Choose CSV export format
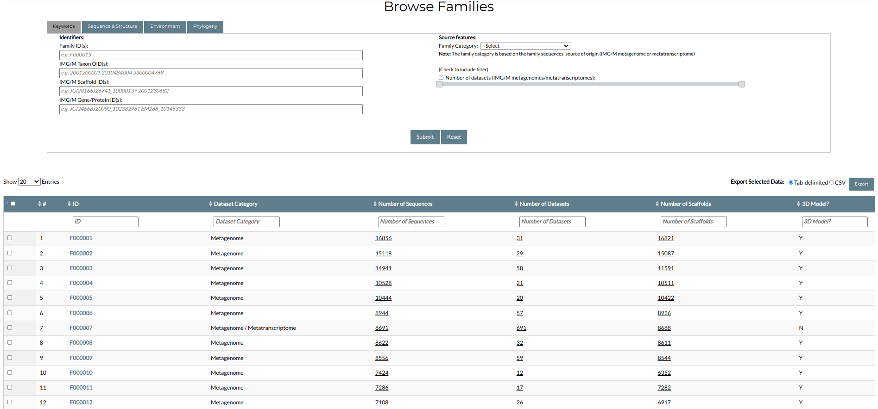 tap(832, 182)
